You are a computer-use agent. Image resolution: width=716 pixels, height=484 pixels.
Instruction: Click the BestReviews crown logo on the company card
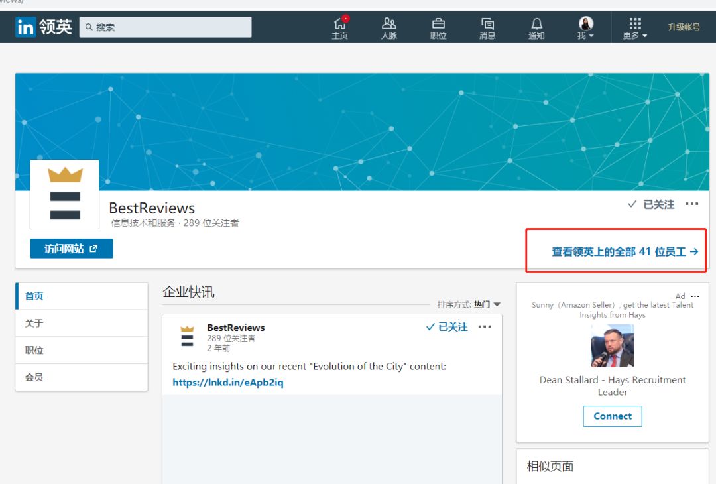[x=65, y=194]
